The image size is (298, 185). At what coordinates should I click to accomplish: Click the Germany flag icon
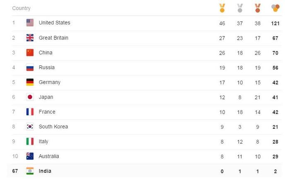[30, 82]
